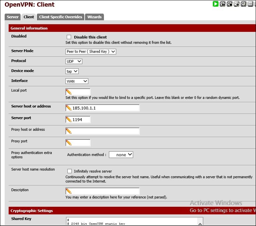Image resolution: width=256 pixels, height=226 pixels.
Task: Open the Device mode tap dropdown
Action: click(x=72, y=71)
